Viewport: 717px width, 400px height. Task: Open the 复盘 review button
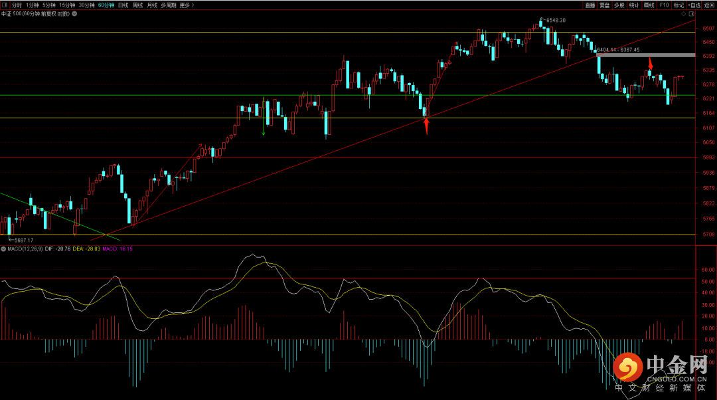pos(605,5)
